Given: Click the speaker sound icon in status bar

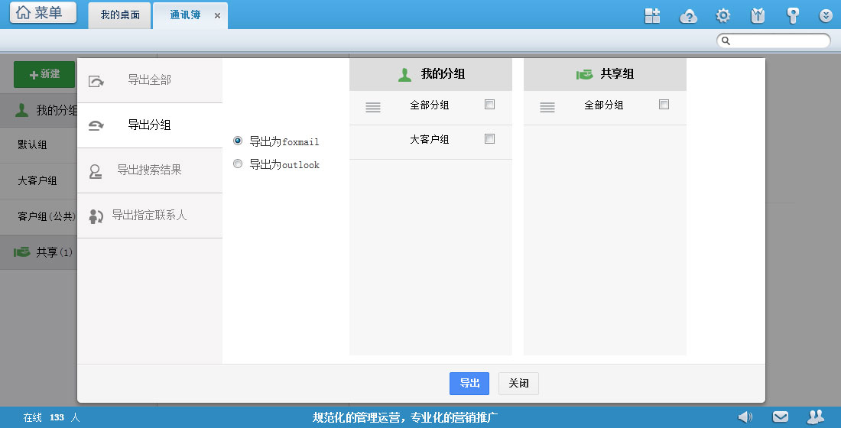Looking at the screenshot, I should pyautogui.click(x=745, y=417).
